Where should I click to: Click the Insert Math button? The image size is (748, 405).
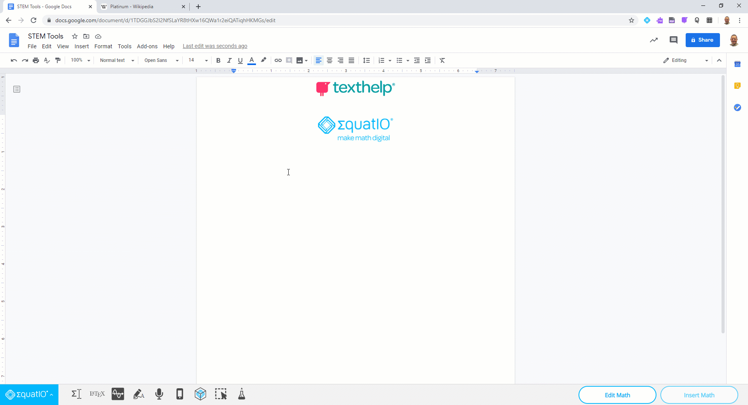[x=699, y=395]
